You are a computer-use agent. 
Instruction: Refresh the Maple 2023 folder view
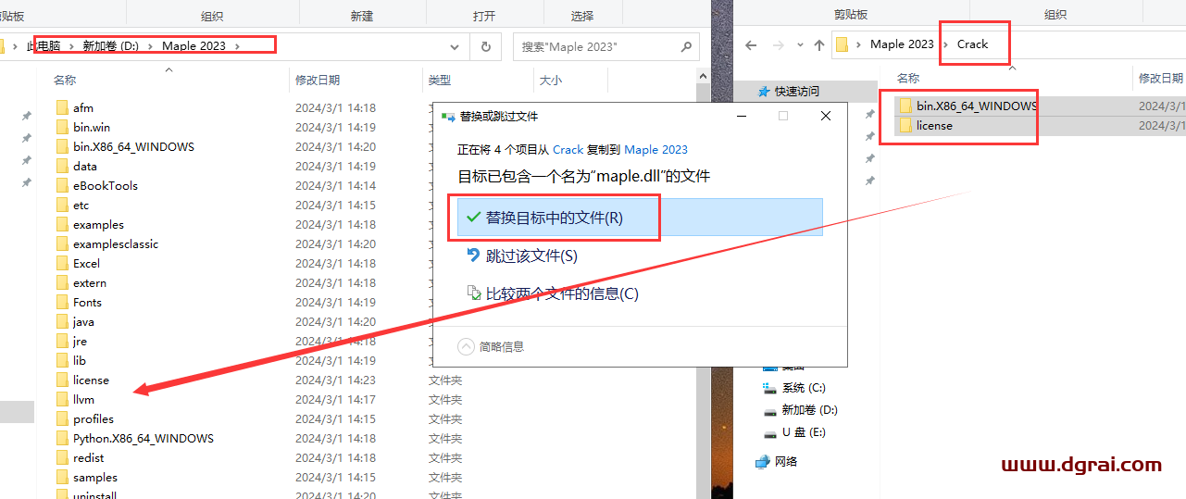click(485, 46)
